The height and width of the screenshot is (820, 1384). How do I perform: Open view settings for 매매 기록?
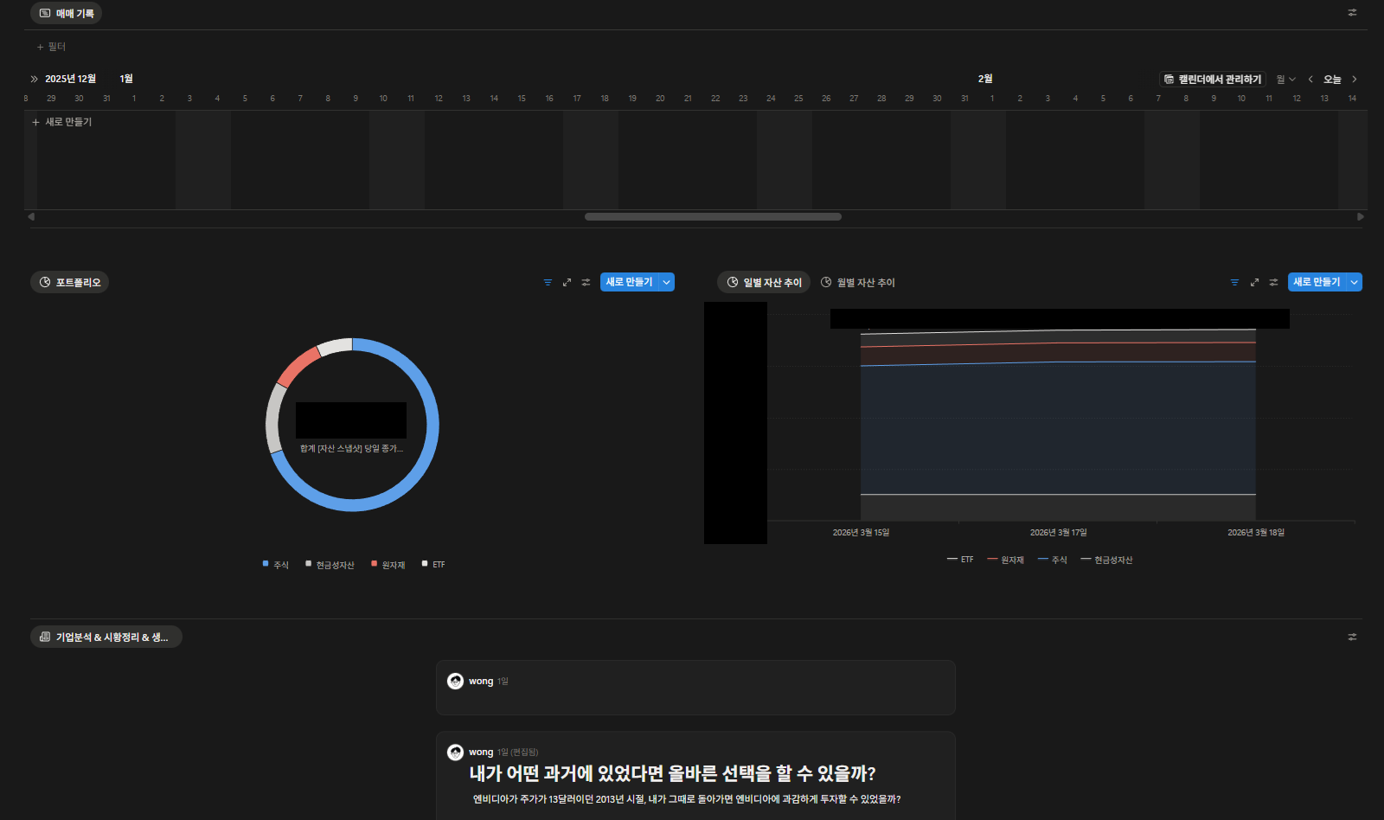(x=1352, y=13)
